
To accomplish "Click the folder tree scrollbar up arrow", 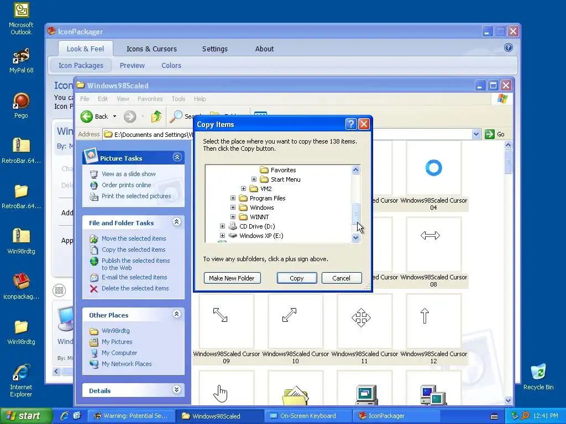I will click(x=355, y=170).
